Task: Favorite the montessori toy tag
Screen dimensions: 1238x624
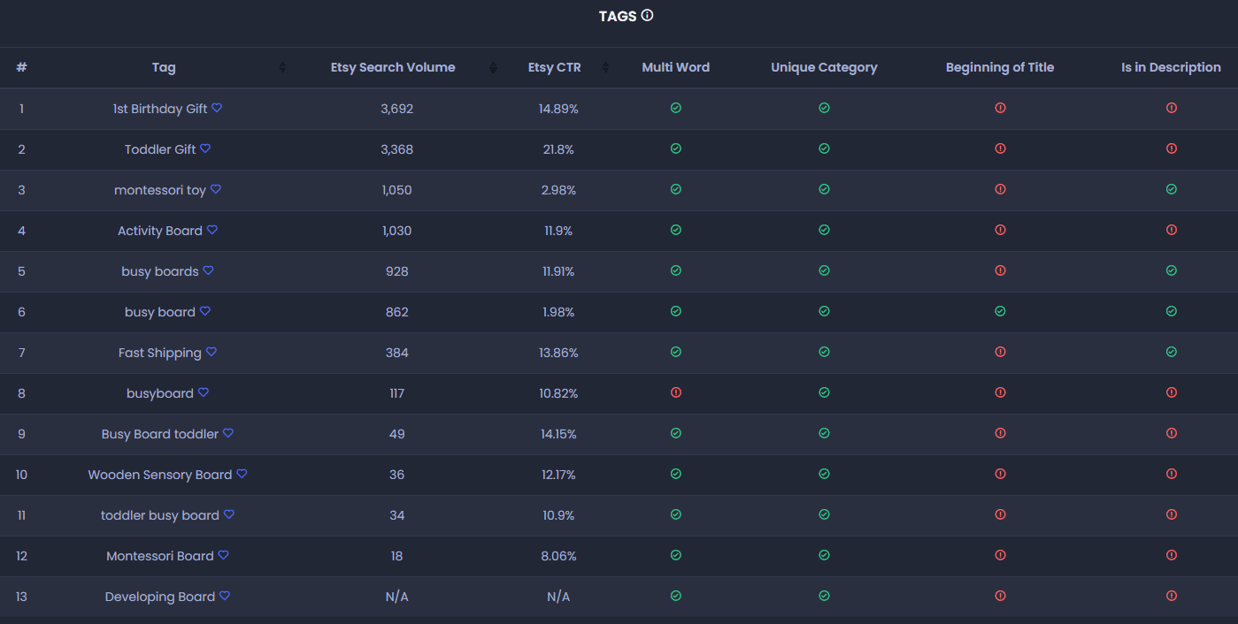Action: (216, 189)
